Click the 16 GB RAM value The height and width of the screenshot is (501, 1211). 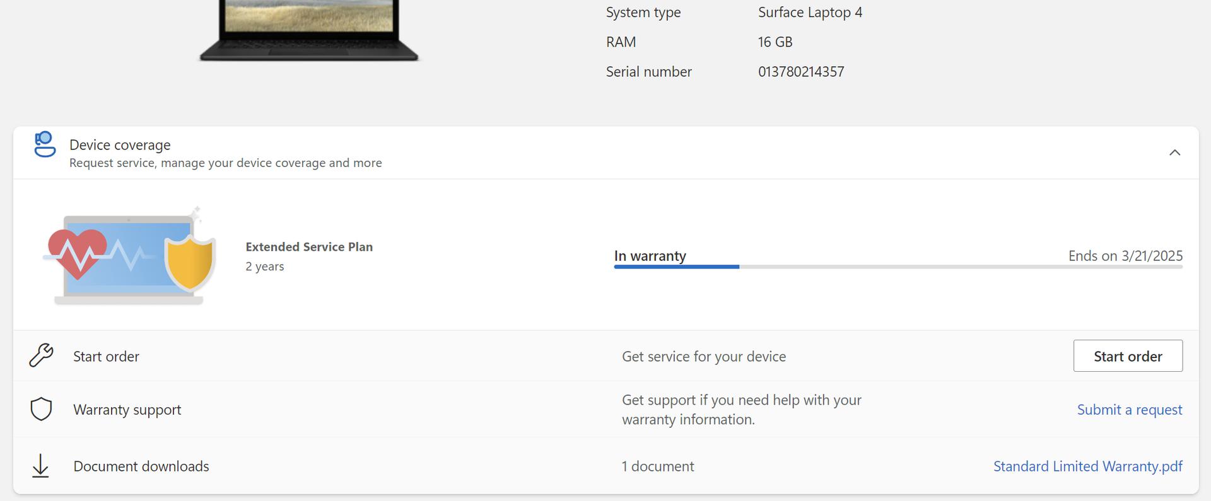coord(775,42)
